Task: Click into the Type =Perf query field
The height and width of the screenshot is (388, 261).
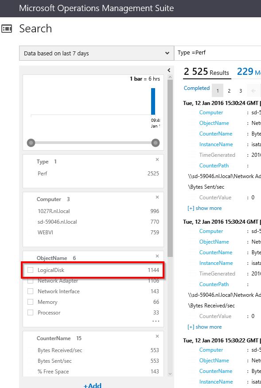Action: [217, 53]
